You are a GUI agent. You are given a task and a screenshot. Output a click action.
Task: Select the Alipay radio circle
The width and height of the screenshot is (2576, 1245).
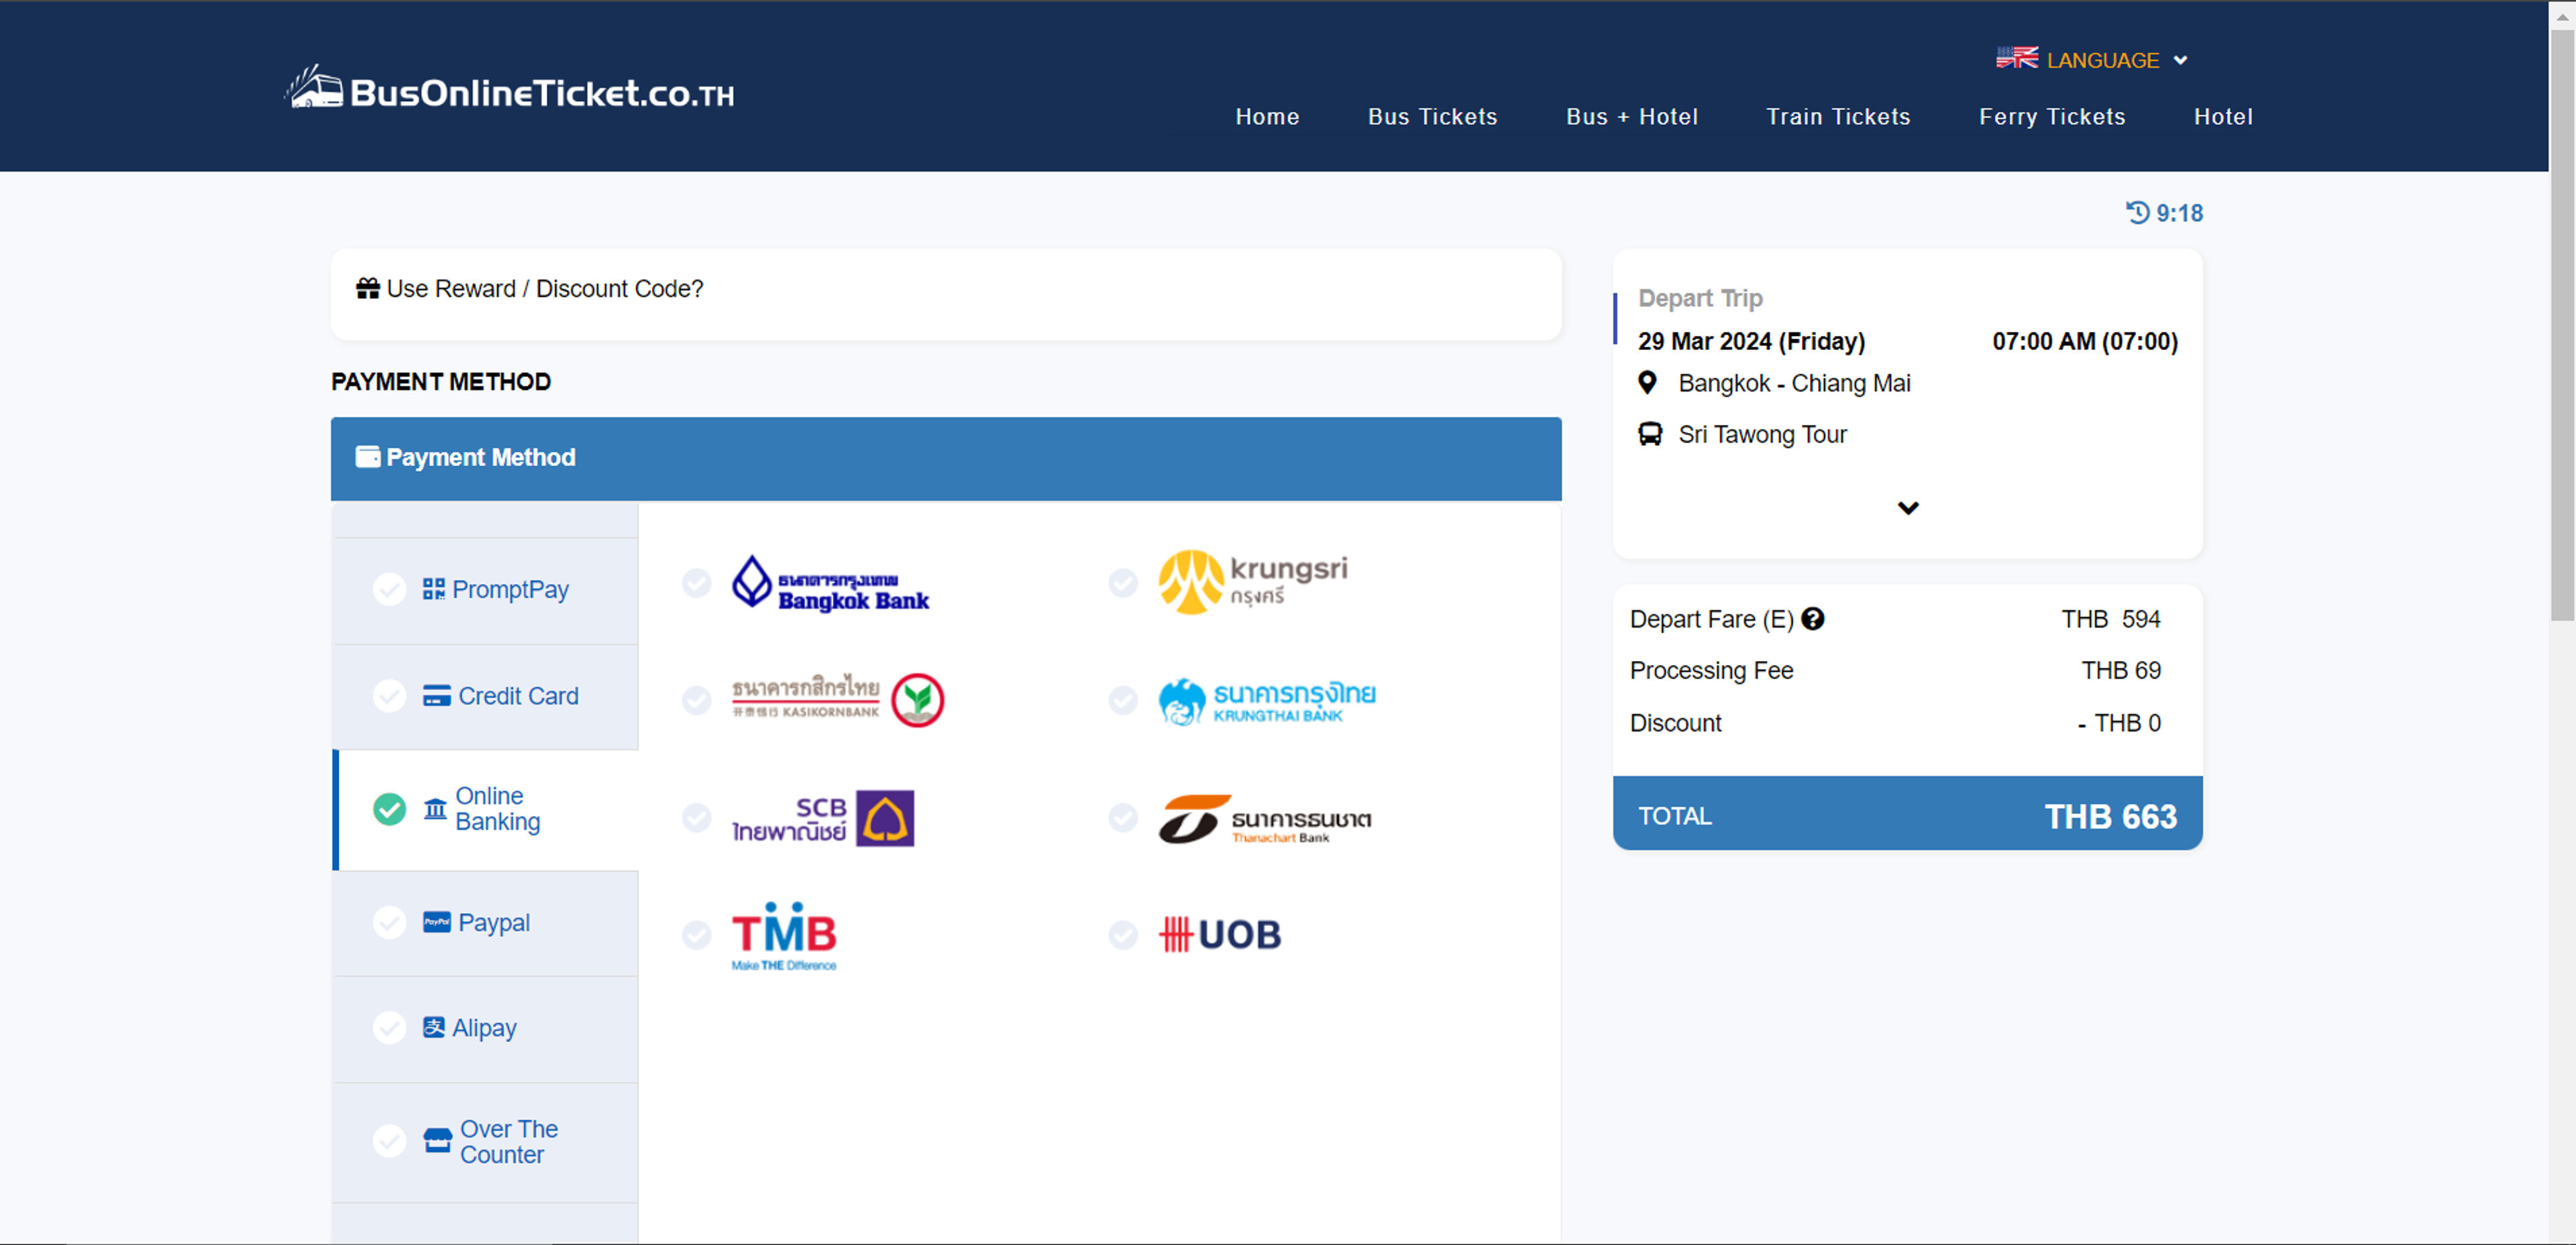point(390,1027)
